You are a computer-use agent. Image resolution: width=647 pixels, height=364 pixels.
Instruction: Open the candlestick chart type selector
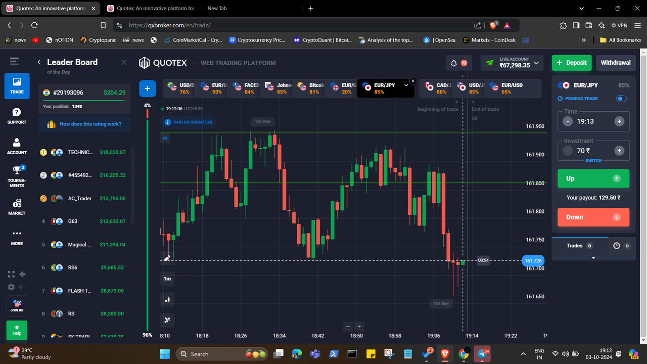coord(167,299)
